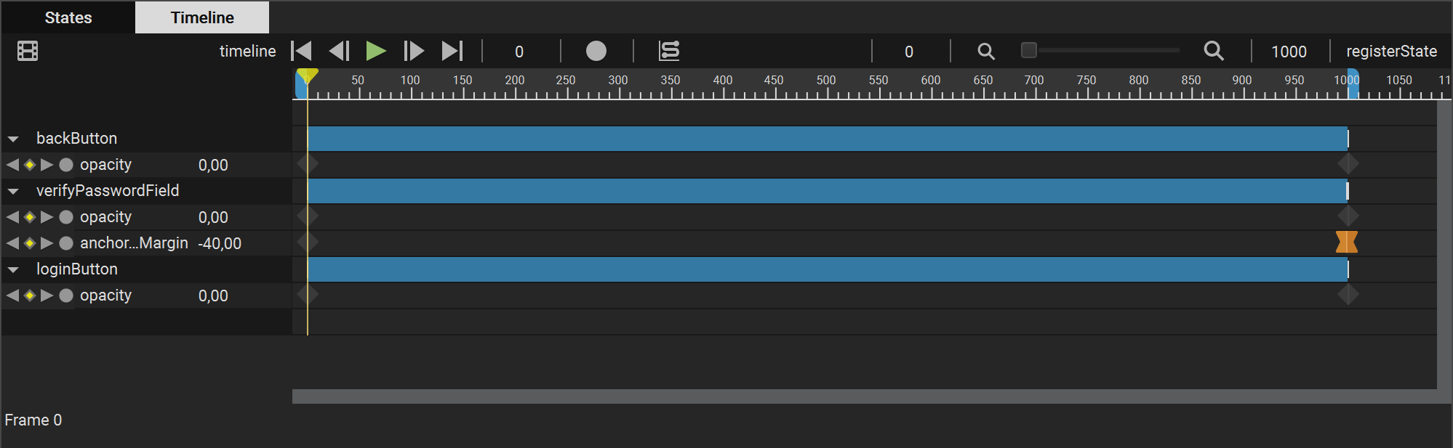Open the Easing Curve editor icon
The image size is (1453, 448).
[x=668, y=51]
